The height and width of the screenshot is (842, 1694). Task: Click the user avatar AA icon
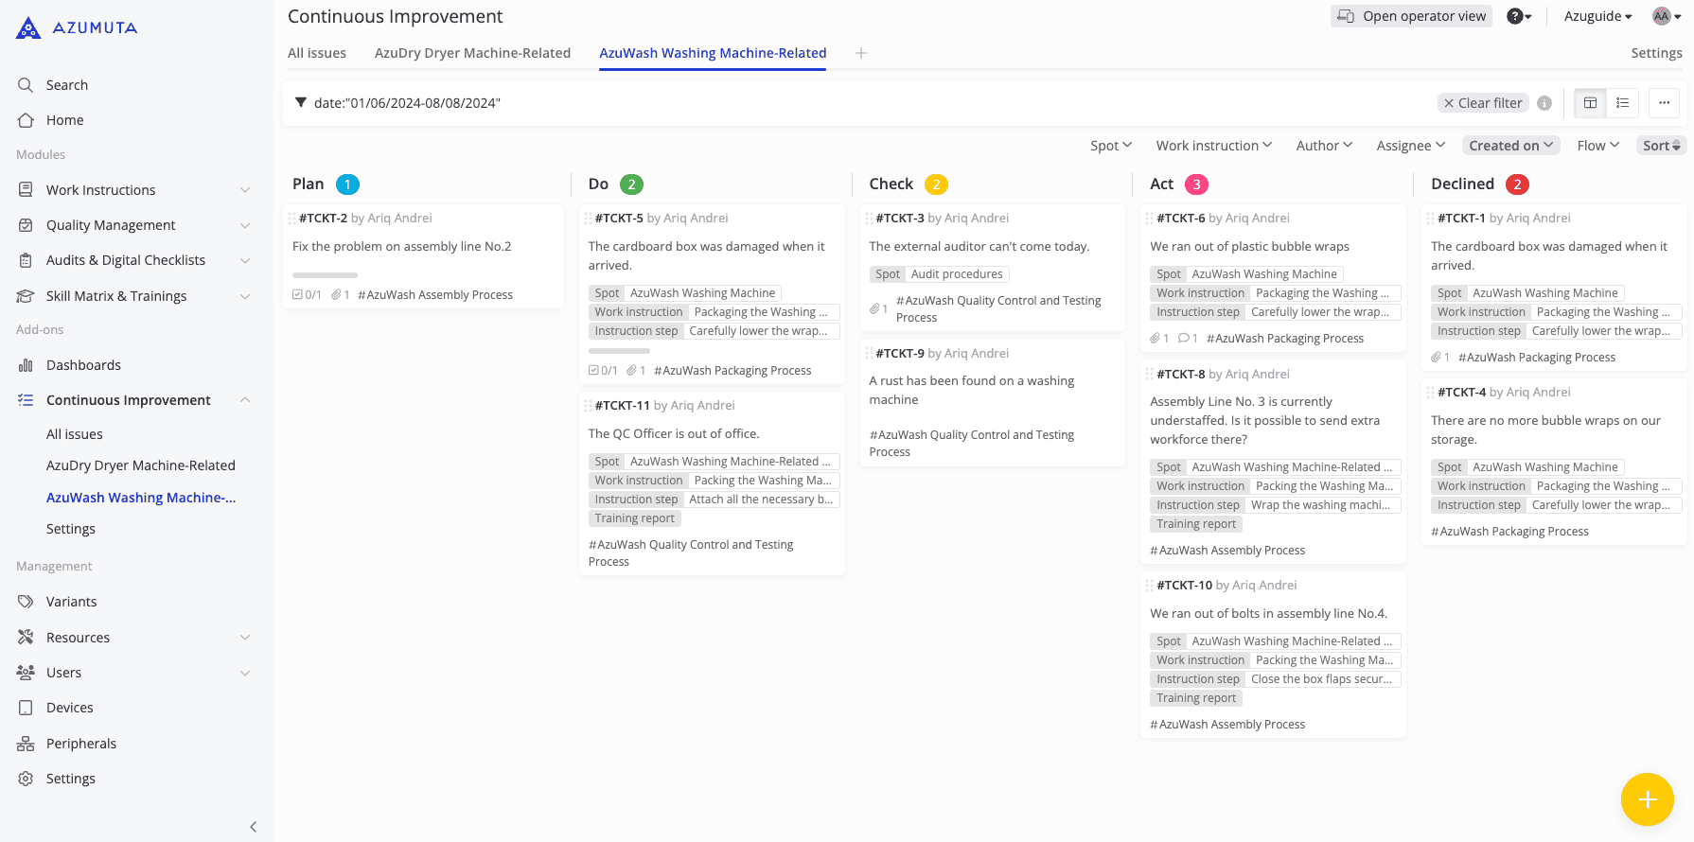pos(1661,16)
